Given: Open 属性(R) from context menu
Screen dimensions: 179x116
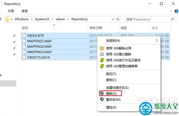Looking at the screenshot, I should click(x=129, y=107).
